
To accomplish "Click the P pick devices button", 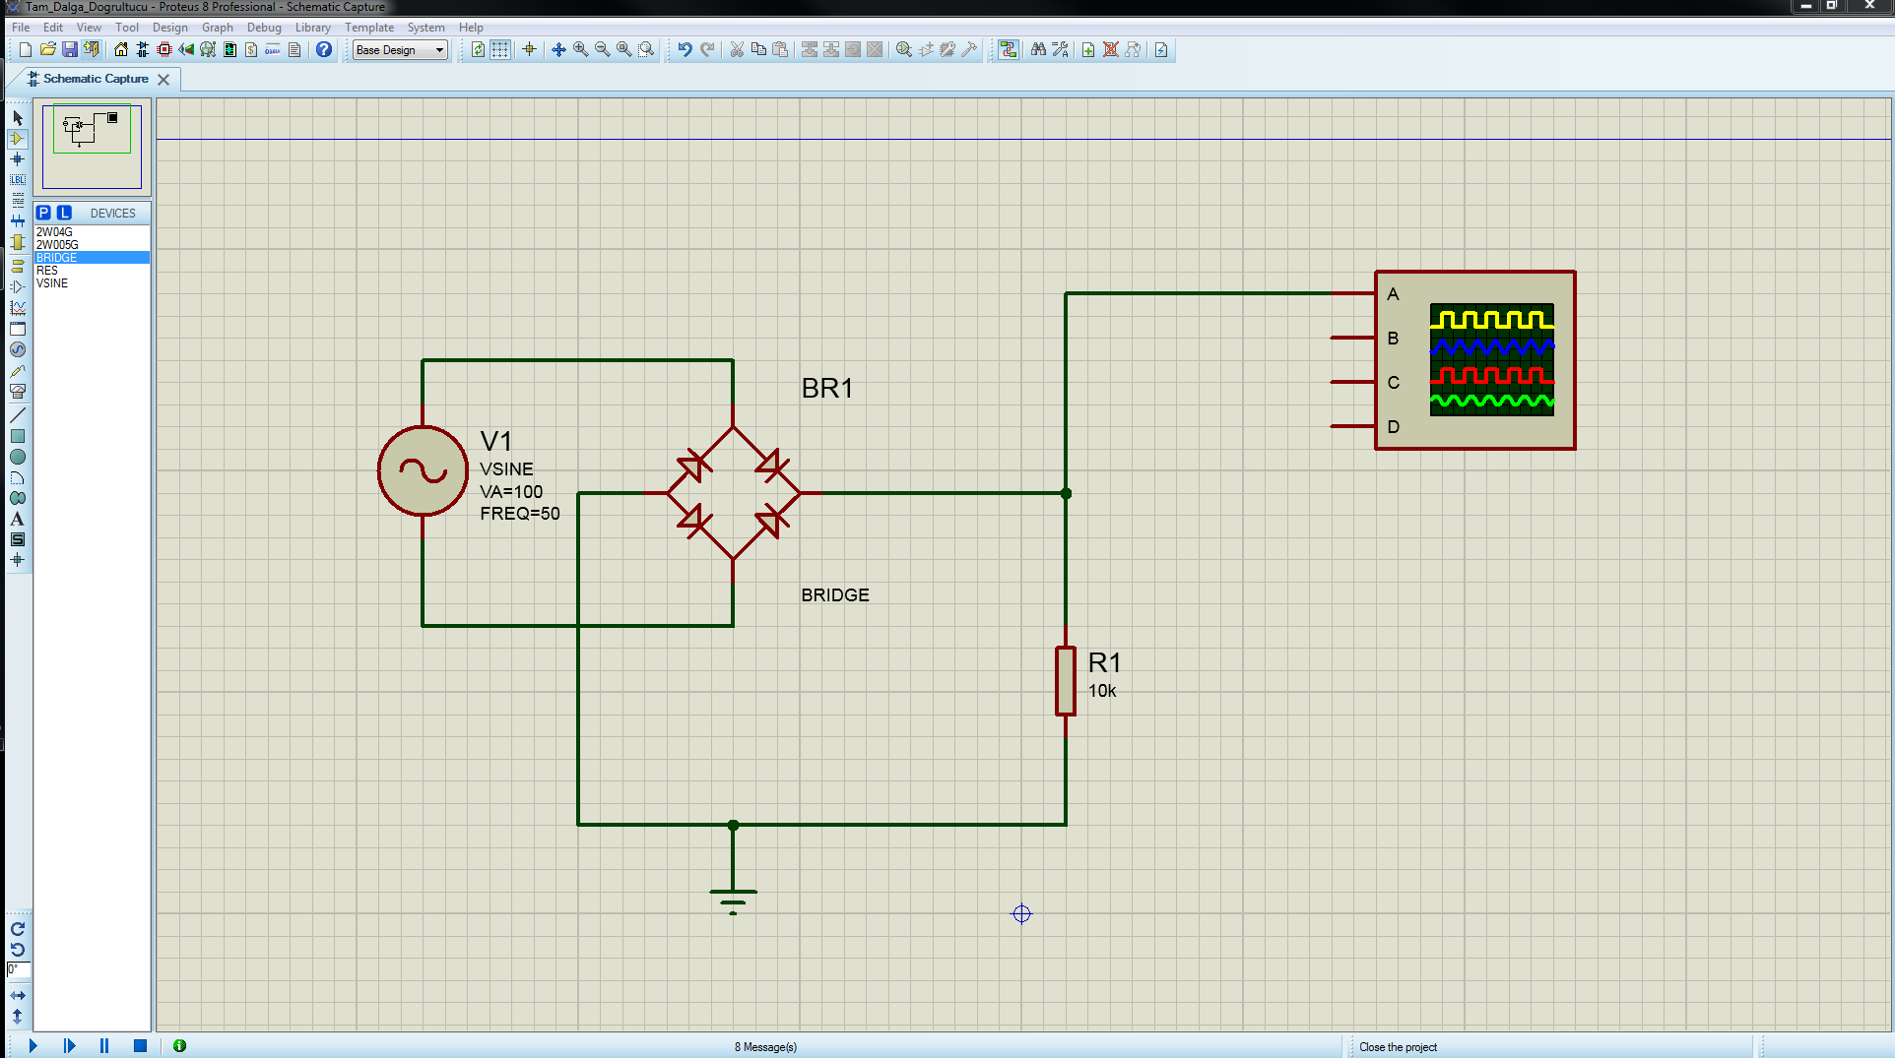I will pyautogui.click(x=43, y=213).
